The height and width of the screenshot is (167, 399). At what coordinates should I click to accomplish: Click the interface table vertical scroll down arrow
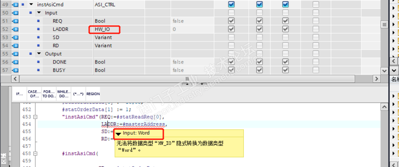pyautogui.click(x=384, y=71)
